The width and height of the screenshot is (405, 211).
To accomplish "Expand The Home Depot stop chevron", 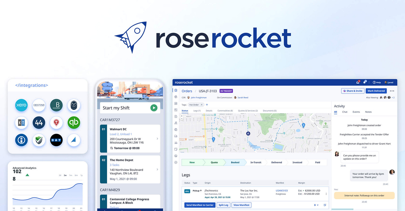I will (x=157, y=169).
